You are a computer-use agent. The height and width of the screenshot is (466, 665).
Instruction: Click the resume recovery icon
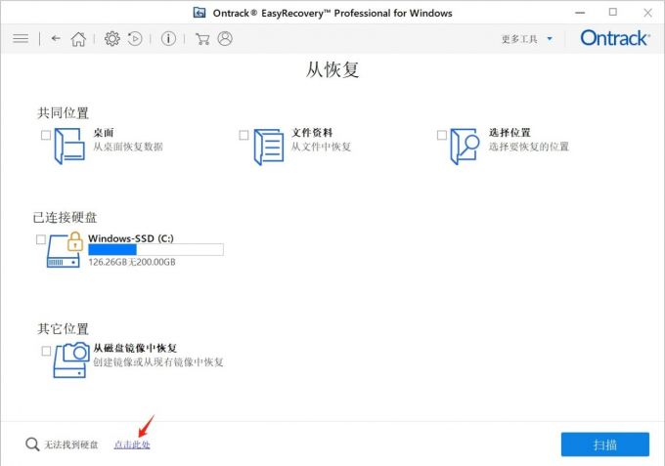(x=135, y=38)
